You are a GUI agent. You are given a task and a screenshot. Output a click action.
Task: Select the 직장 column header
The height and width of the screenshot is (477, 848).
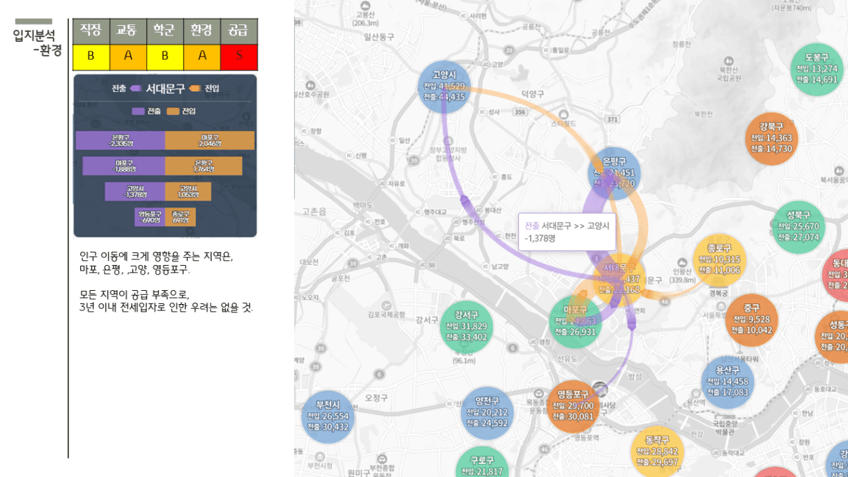point(91,31)
